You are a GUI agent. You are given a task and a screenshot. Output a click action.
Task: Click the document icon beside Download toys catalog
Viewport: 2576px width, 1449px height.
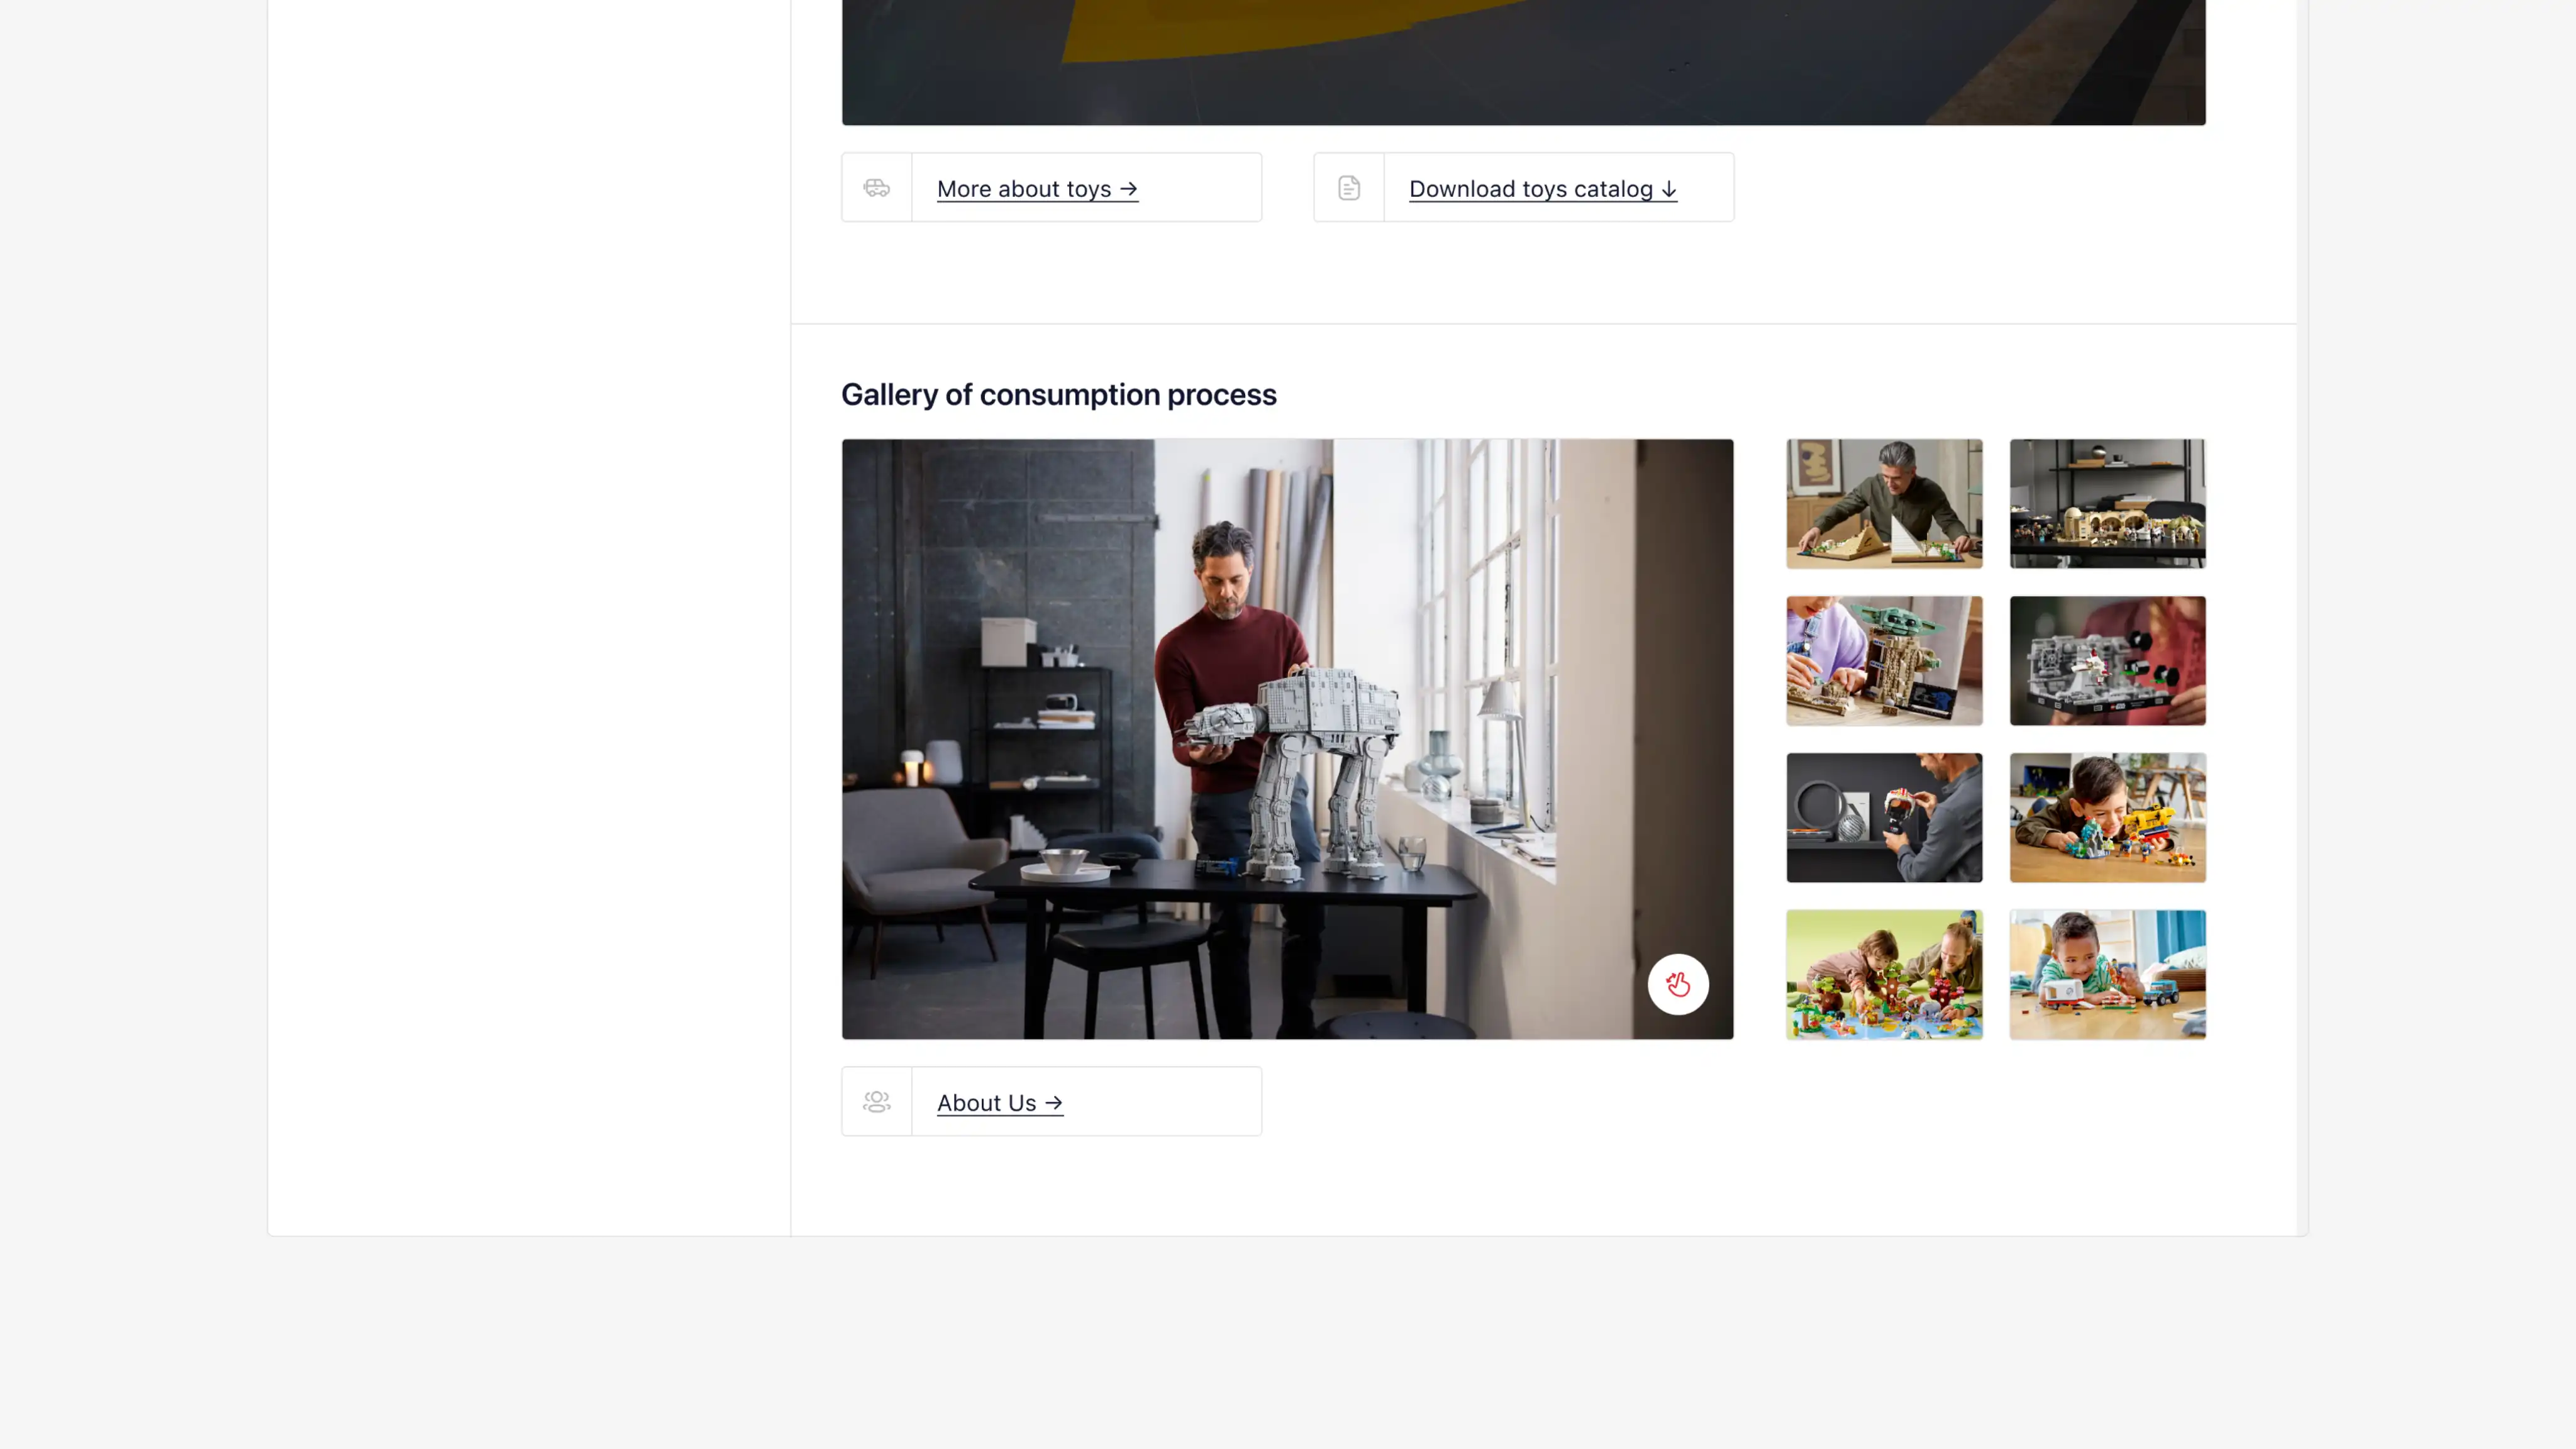point(1349,188)
